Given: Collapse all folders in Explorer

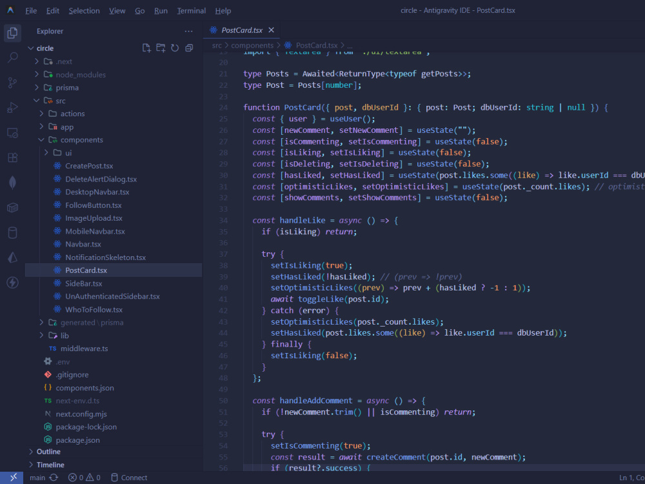Looking at the screenshot, I should point(189,48).
